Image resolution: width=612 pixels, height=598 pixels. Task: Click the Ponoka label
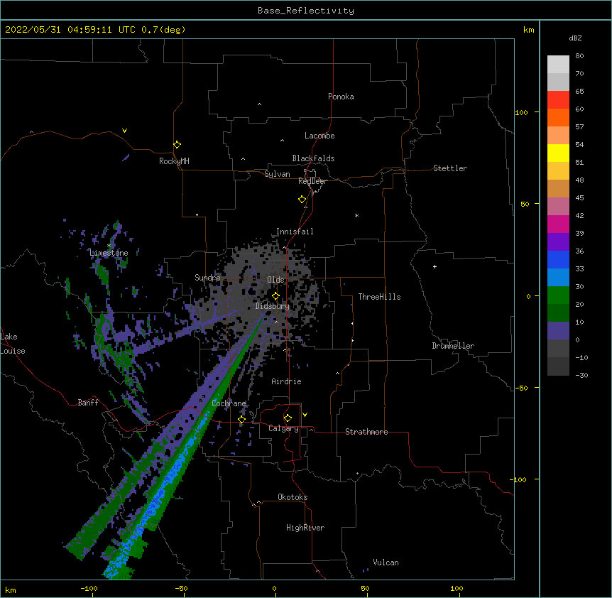(x=341, y=97)
